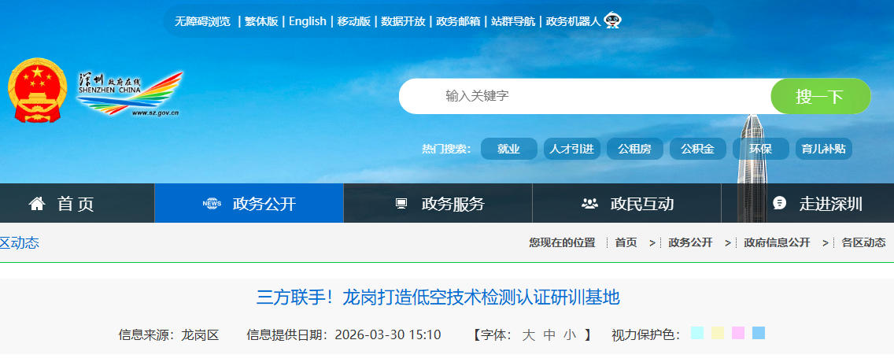This screenshot has height=362, width=894.
Task: Open the 首页 navigation tab
Action: tap(77, 204)
